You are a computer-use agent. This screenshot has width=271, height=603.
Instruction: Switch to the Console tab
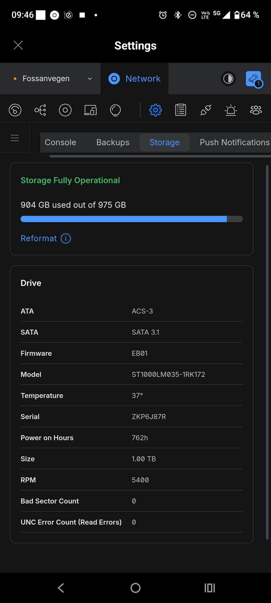60,142
